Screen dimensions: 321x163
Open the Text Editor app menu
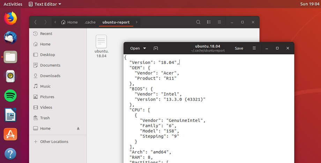click(45, 4)
